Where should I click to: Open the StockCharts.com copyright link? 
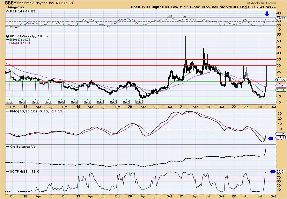point(261,3)
